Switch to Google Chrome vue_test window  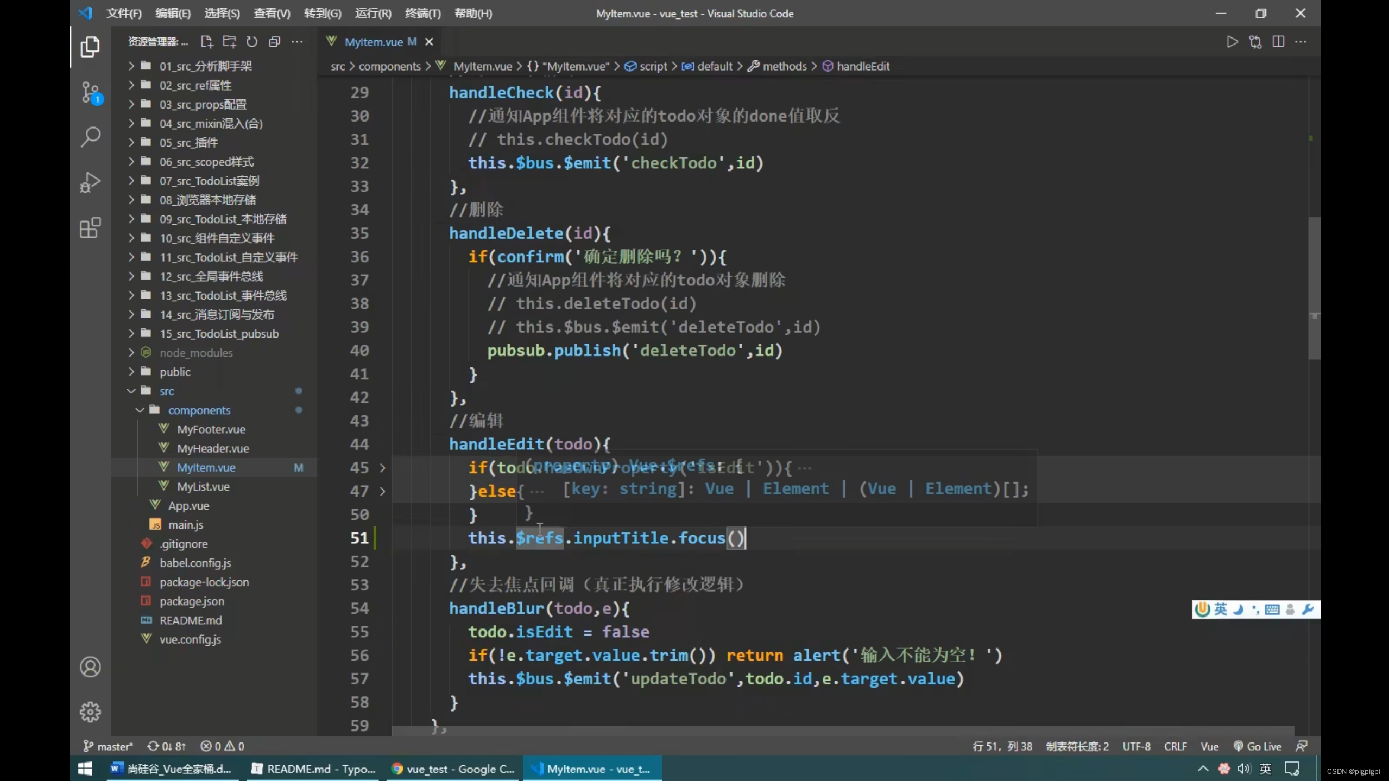(453, 769)
